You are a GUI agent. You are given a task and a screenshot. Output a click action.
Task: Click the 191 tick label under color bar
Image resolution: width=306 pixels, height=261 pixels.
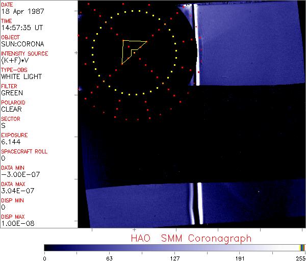240,257
